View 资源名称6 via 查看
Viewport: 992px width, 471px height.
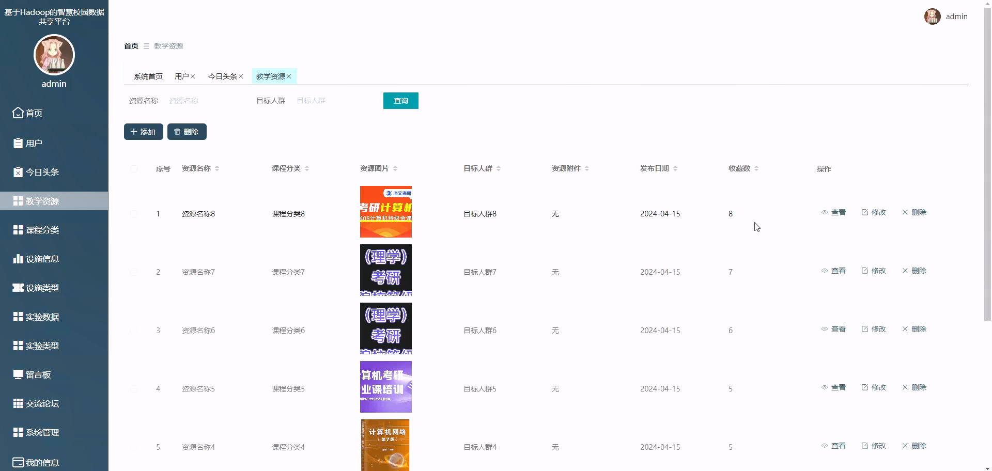coord(833,329)
